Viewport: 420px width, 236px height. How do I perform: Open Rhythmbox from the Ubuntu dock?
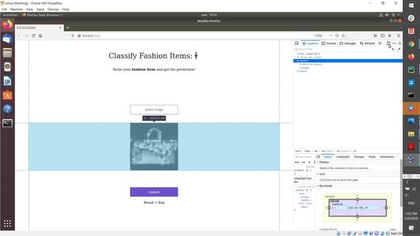(7, 67)
